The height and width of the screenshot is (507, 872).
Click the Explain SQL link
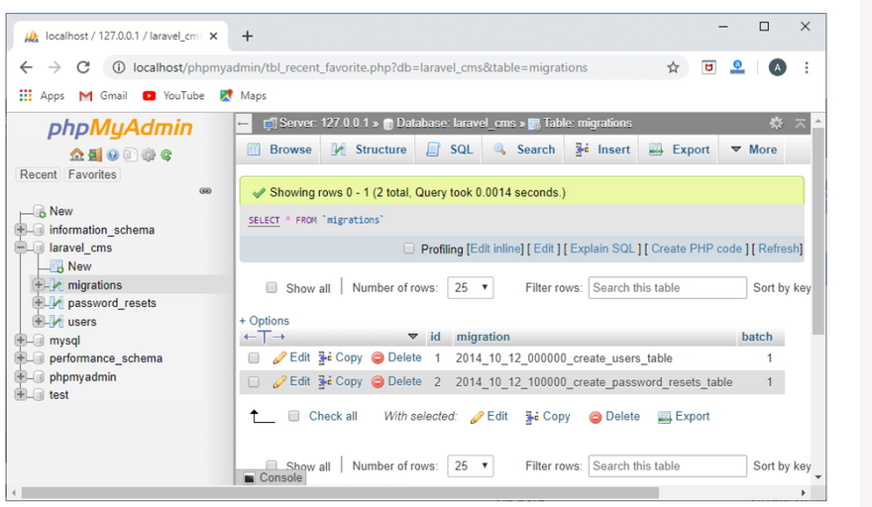602,249
